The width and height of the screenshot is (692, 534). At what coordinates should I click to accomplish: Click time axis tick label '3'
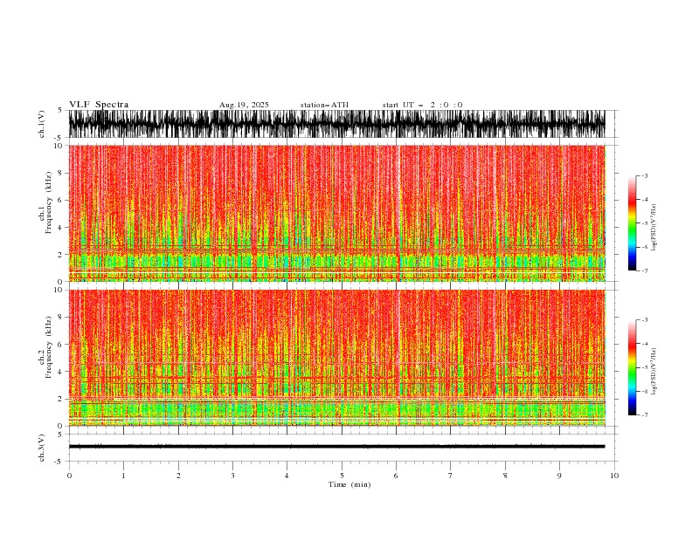coord(232,476)
